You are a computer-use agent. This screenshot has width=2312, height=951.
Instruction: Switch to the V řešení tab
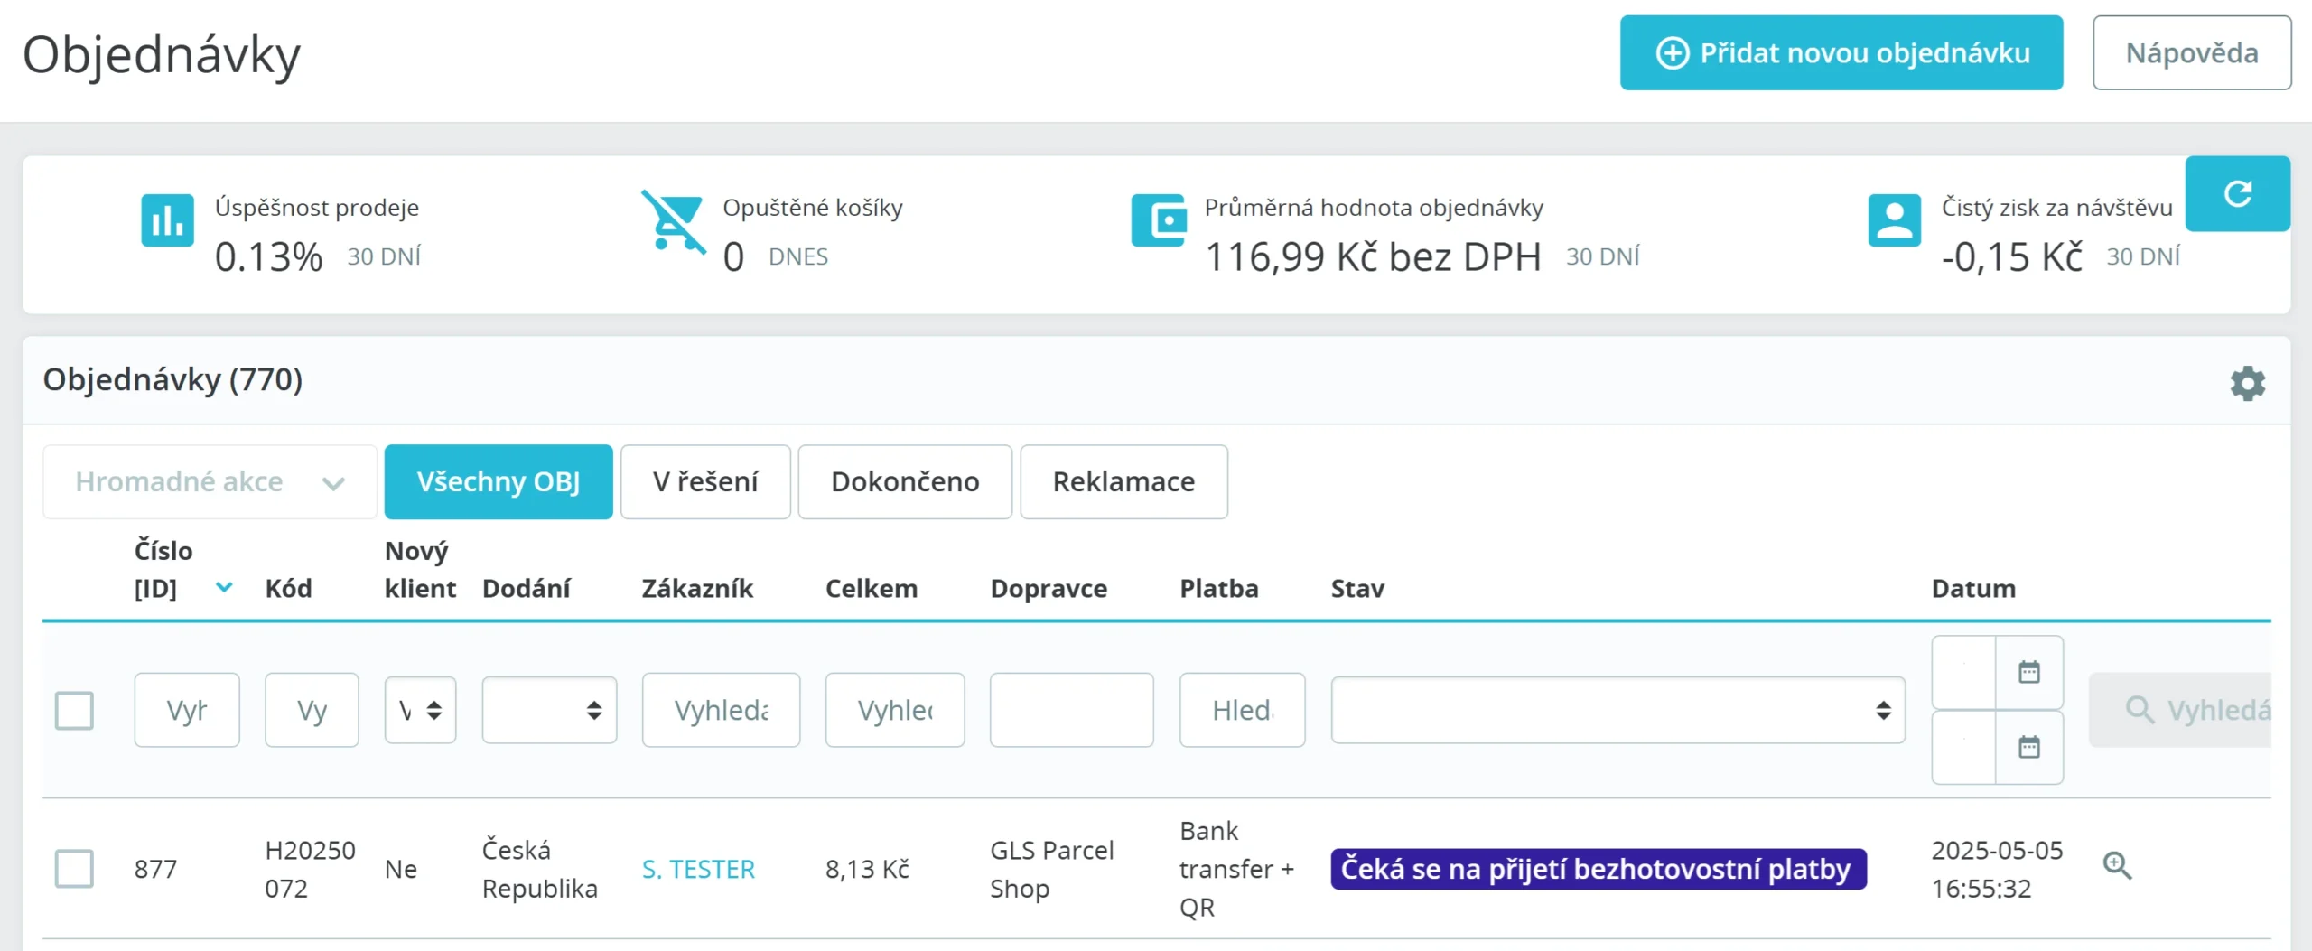click(x=704, y=481)
